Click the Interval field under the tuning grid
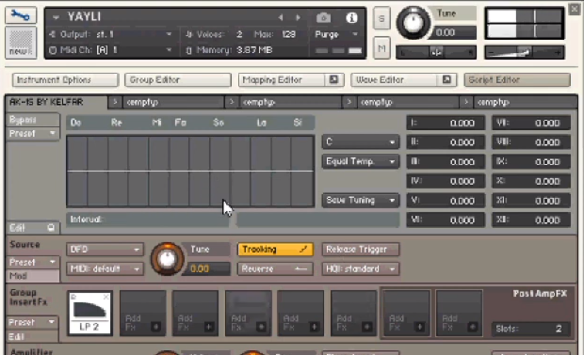Screen dimensions: 584x355 tap(148, 220)
